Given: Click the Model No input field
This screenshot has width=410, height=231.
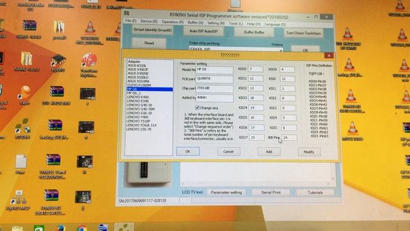Looking at the screenshot, I should (215, 70).
